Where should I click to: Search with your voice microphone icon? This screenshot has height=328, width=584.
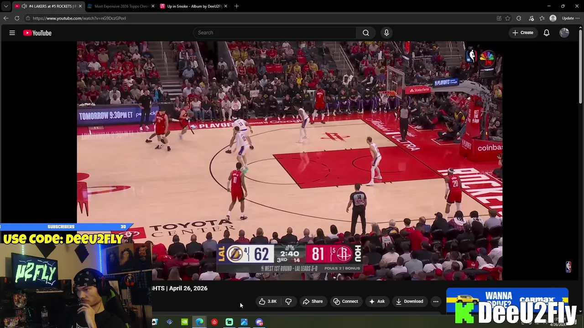386,33
